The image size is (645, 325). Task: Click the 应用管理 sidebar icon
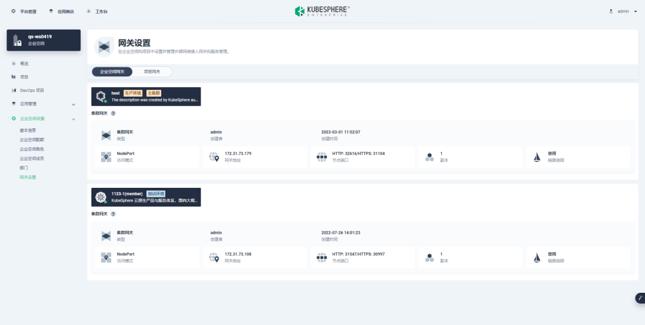click(x=14, y=104)
